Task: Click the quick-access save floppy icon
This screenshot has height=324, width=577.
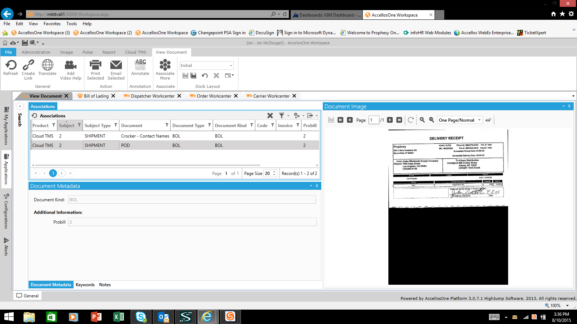Action: click(25, 43)
